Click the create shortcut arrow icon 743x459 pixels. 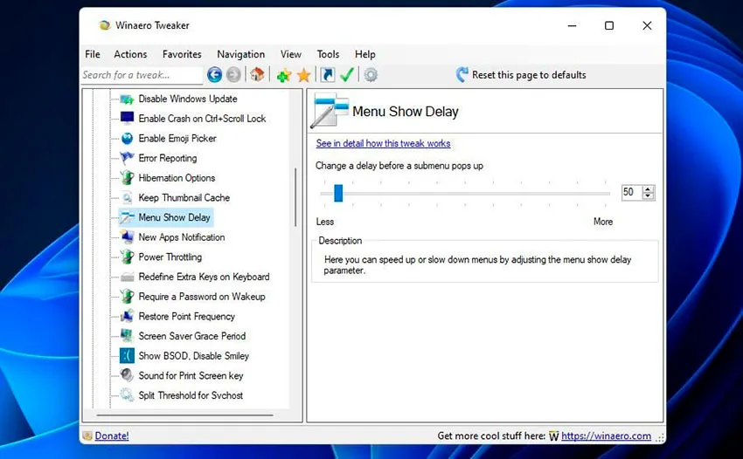(x=328, y=75)
